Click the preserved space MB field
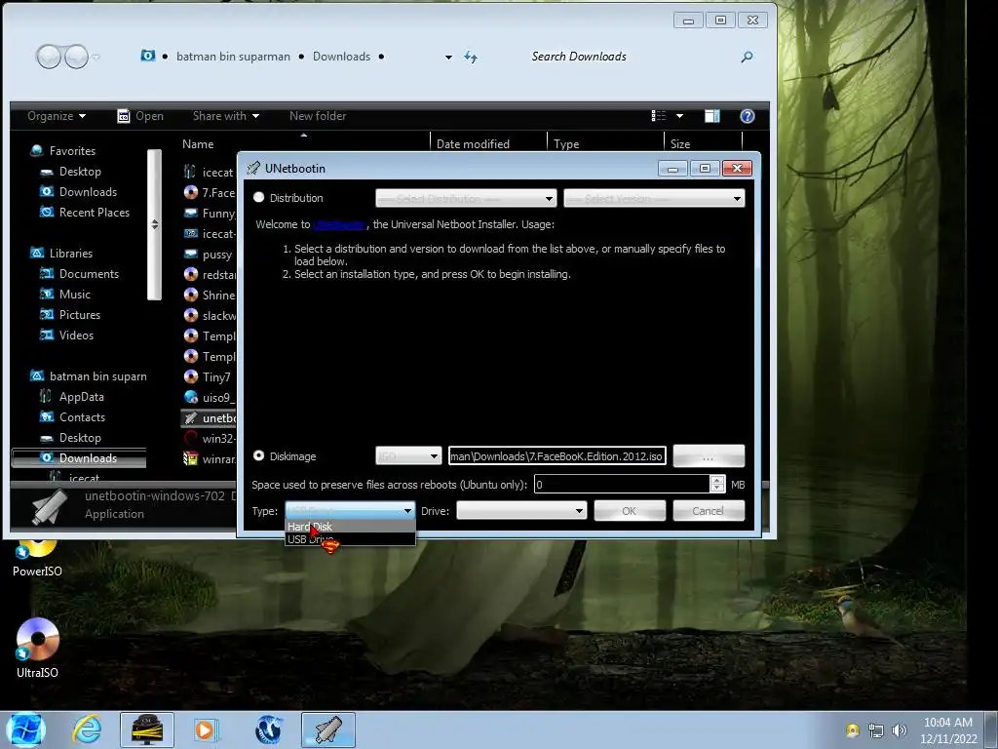The width and height of the screenshot is (998, 749). (x=622, y=484)
